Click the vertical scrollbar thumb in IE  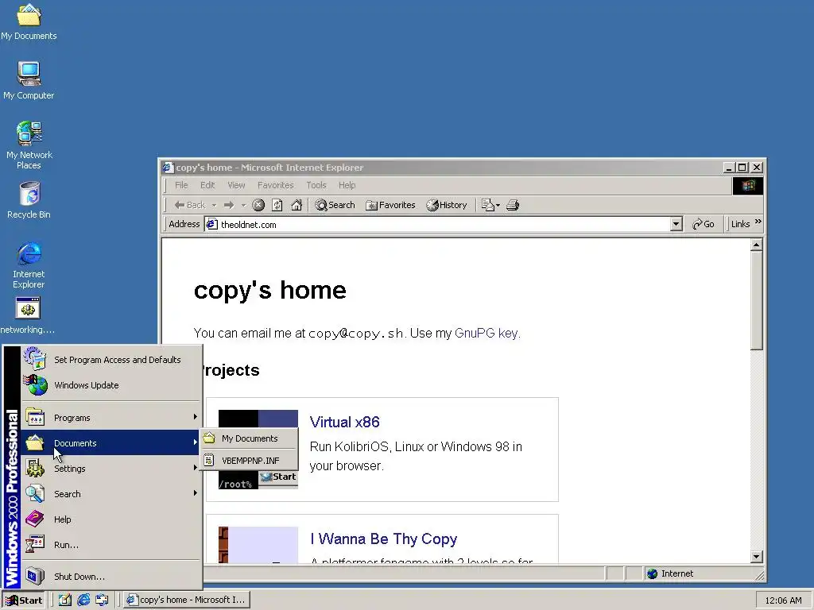pyautogui.click(x=757, y=301)
